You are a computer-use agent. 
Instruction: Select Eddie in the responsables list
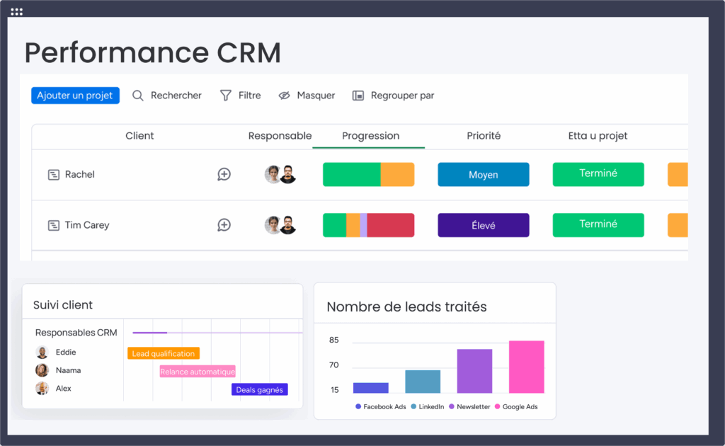[66, 352]
